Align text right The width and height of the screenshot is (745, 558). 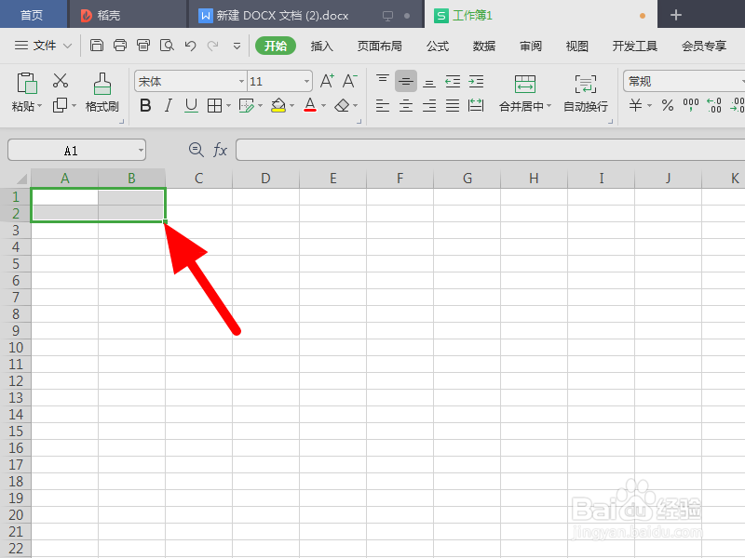click(x=429, y=105)
